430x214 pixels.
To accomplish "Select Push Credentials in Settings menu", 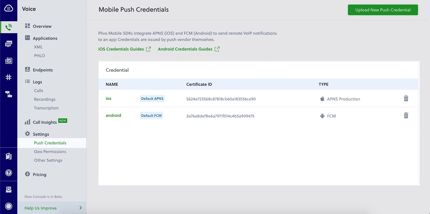I will [x=50, y=143].
